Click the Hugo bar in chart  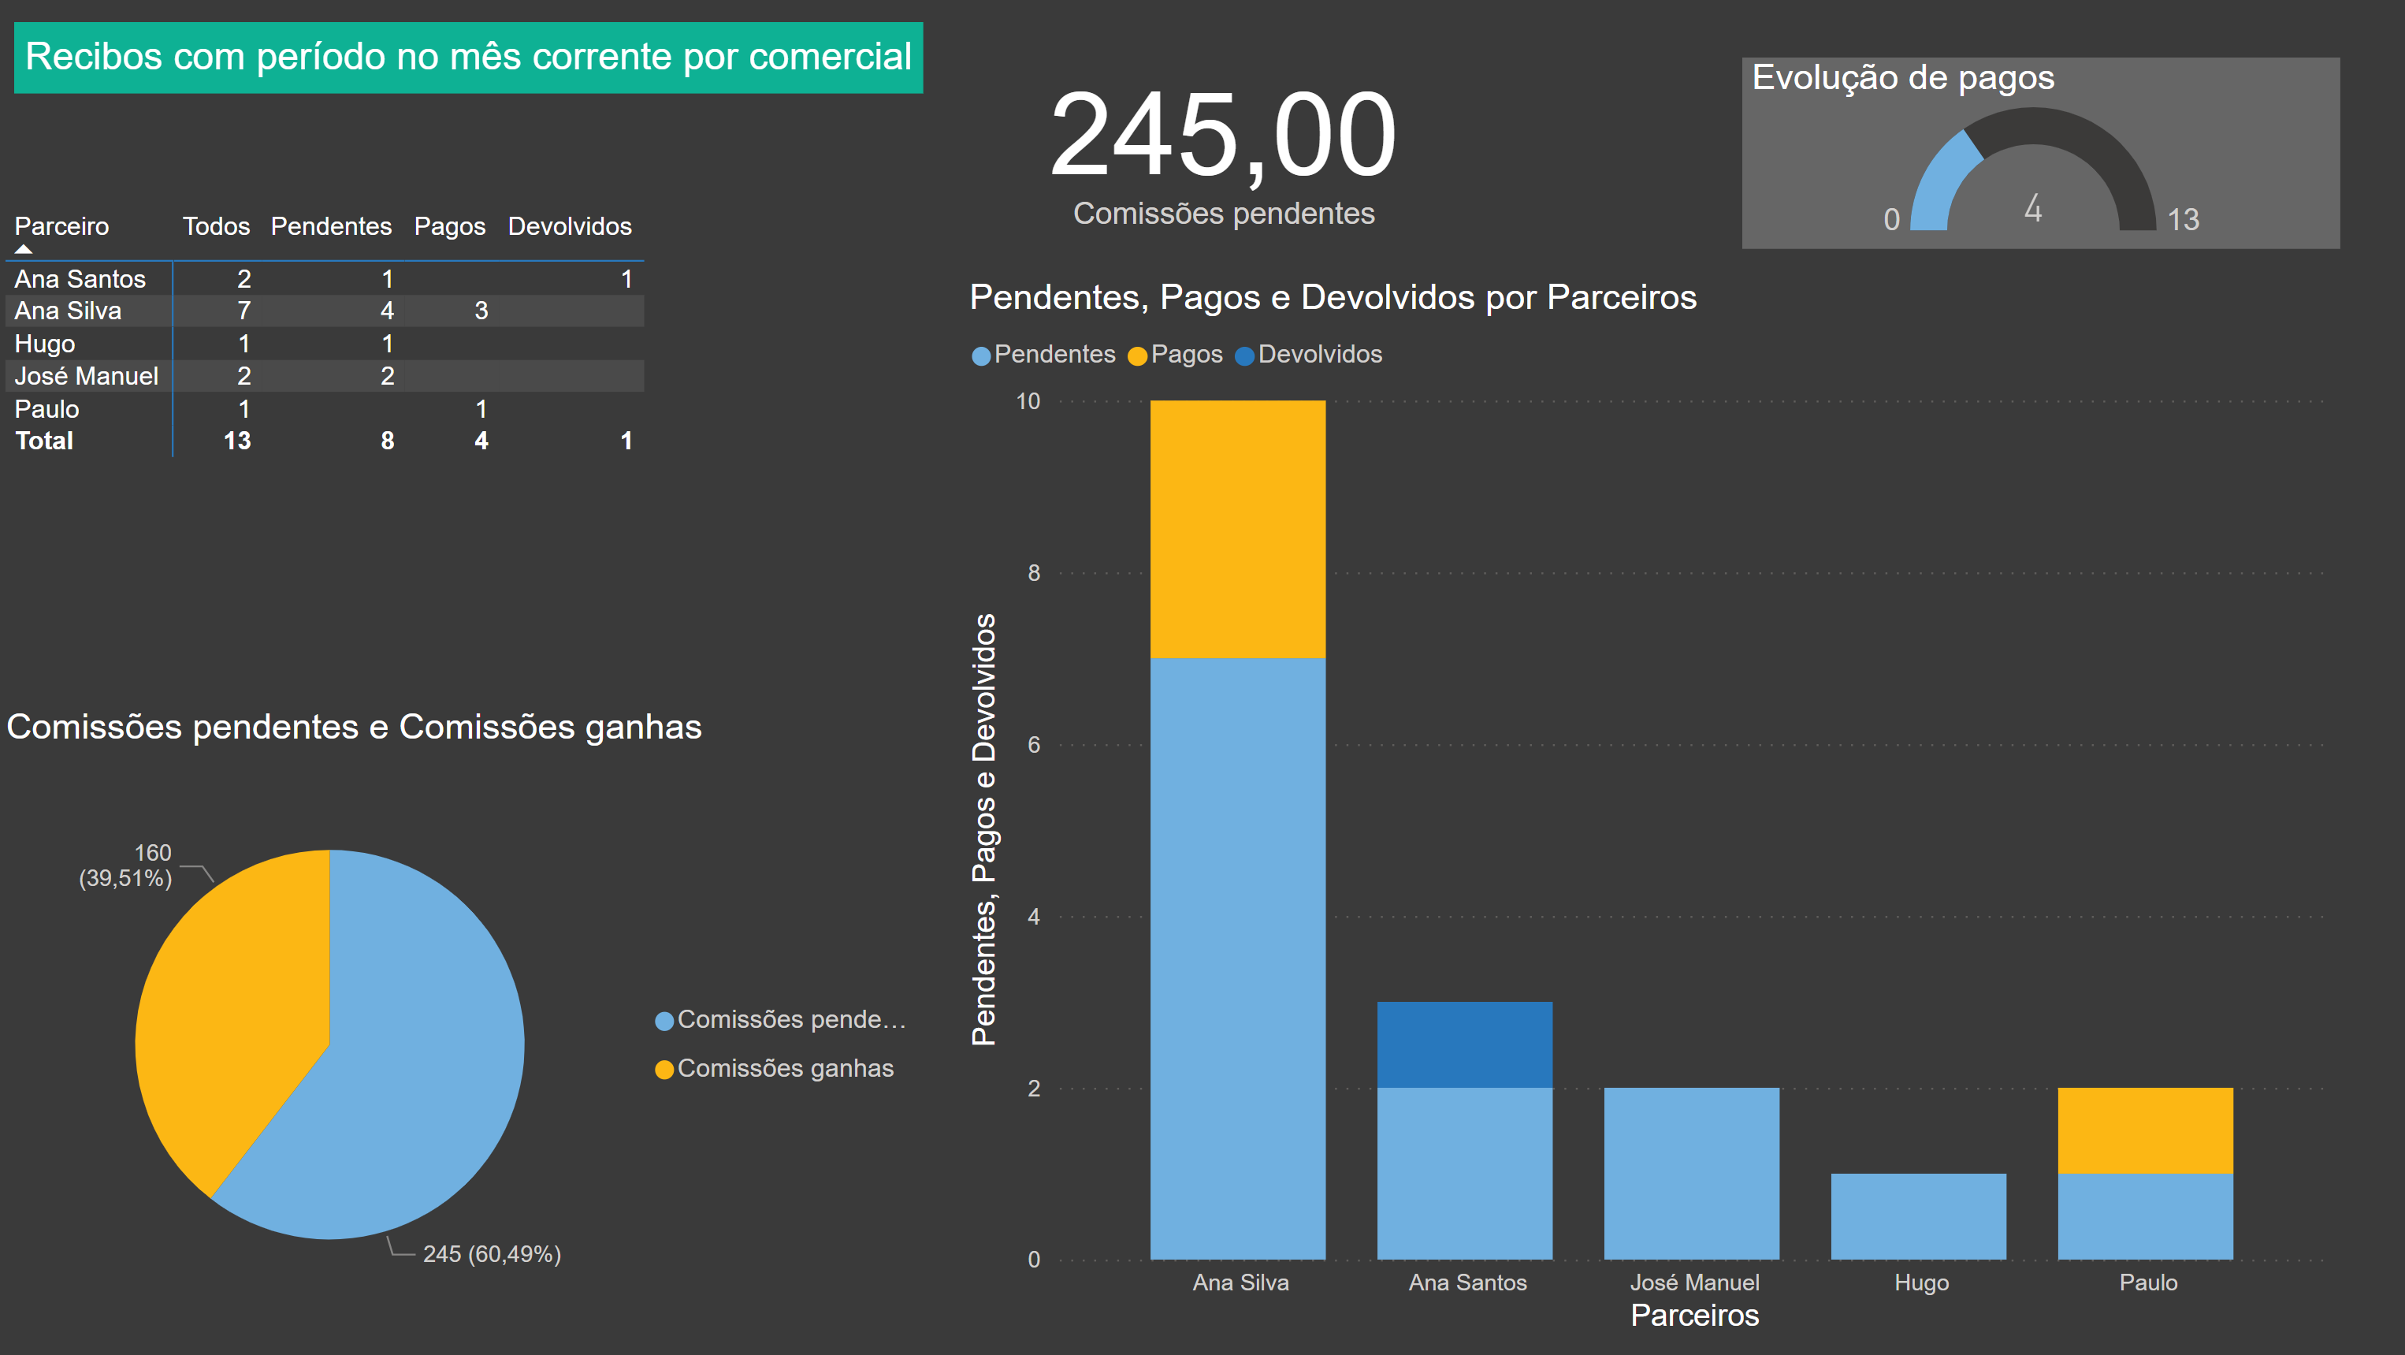pyautogui.click(x=1918, y=1215)
